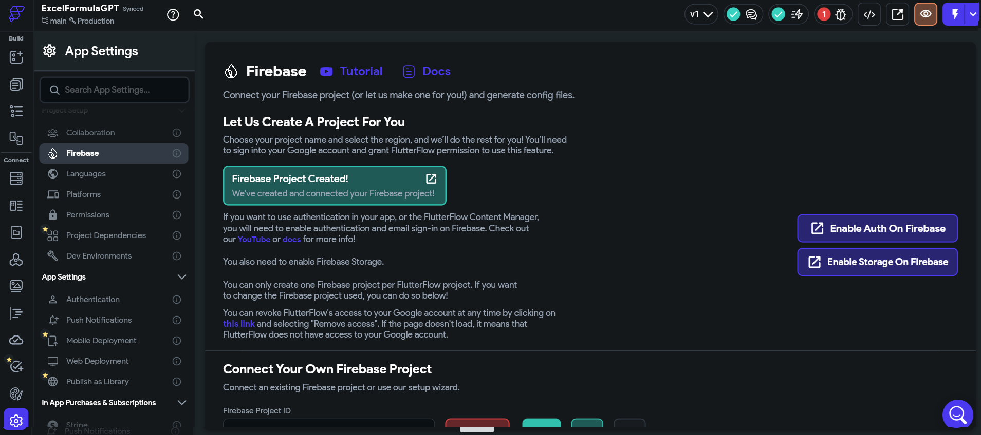Click the preview eye button
Image resolution: width=981 pixels, height=435 pixels.
coord(926,14)
